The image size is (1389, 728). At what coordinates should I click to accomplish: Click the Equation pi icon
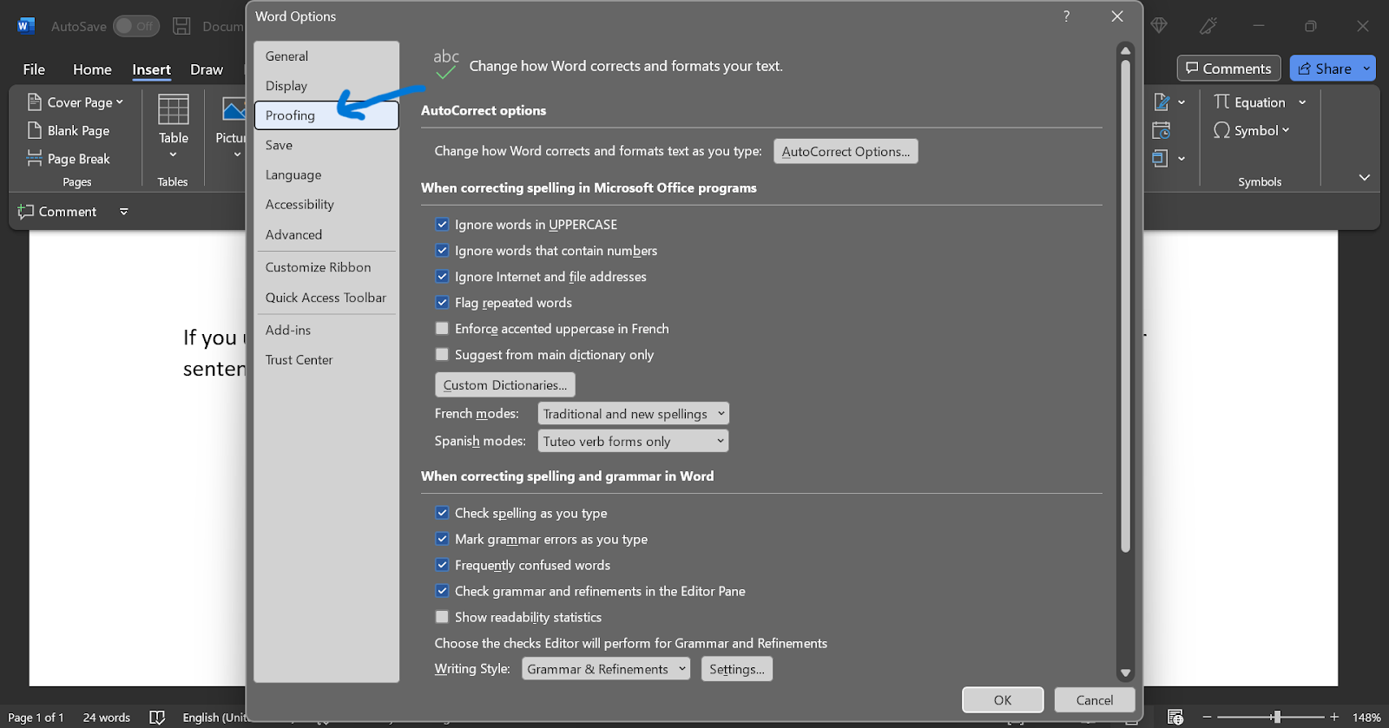[x=1221, y=102]
